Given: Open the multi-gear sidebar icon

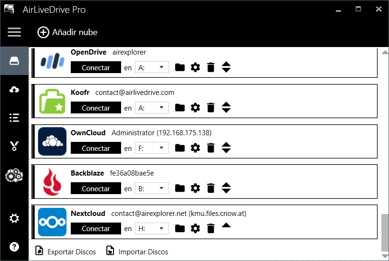Looking at the screenshot, I should point(14,175).
